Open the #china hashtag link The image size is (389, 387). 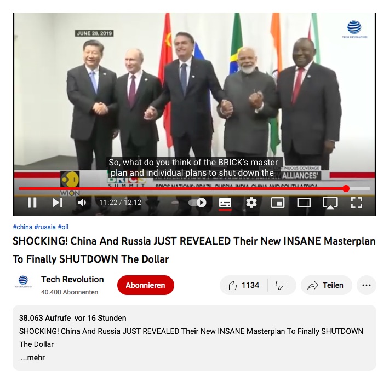[x=22, y=227]
